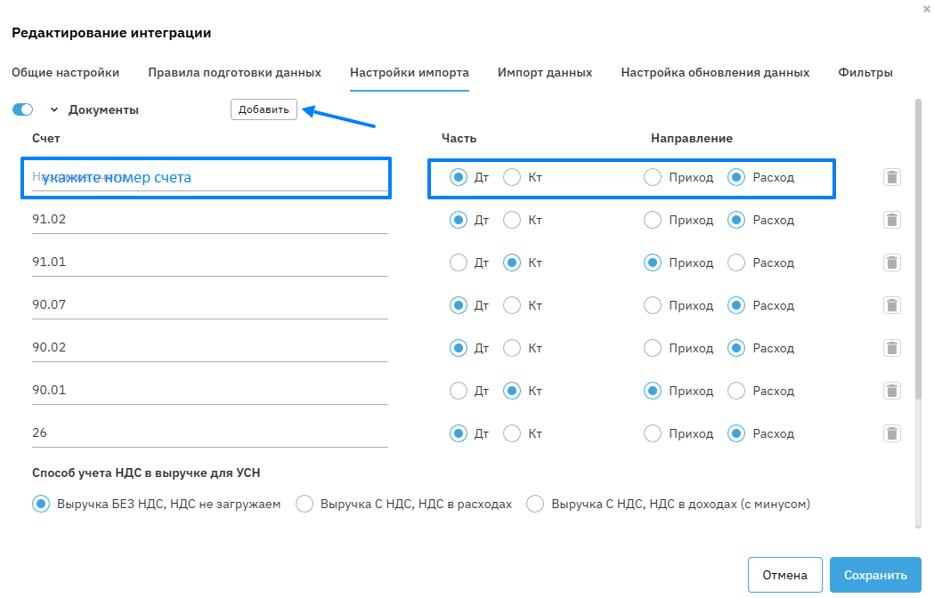
Task: Toggle the Документы switch off
Action: 23,109
